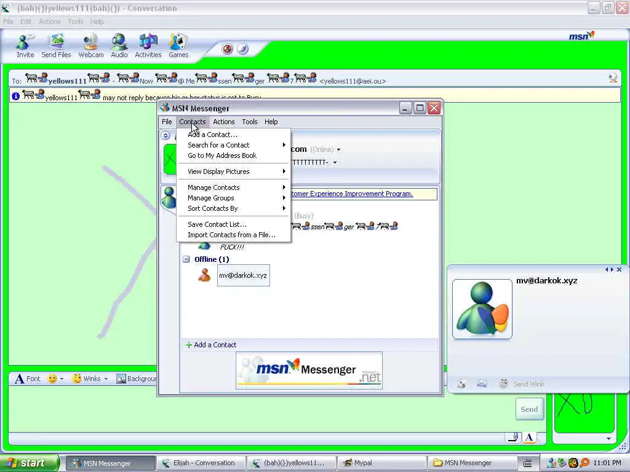Click the magnifier tray icon
The image size is (630, 472).
(x=585, y=463)
